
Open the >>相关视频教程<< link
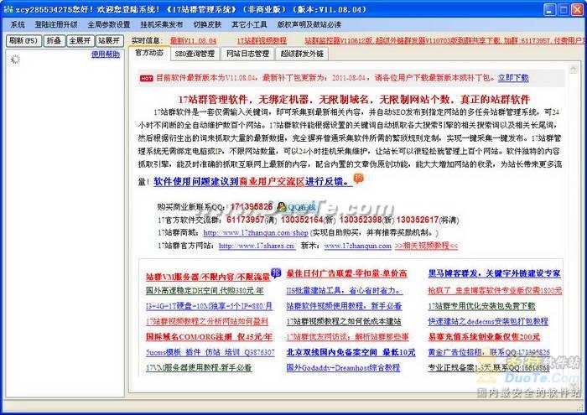tap(426, 246)
